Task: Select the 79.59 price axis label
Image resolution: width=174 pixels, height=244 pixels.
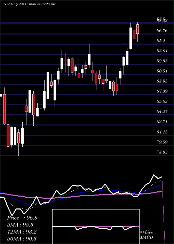Action: pyautogui.click(x=162, y=142)
